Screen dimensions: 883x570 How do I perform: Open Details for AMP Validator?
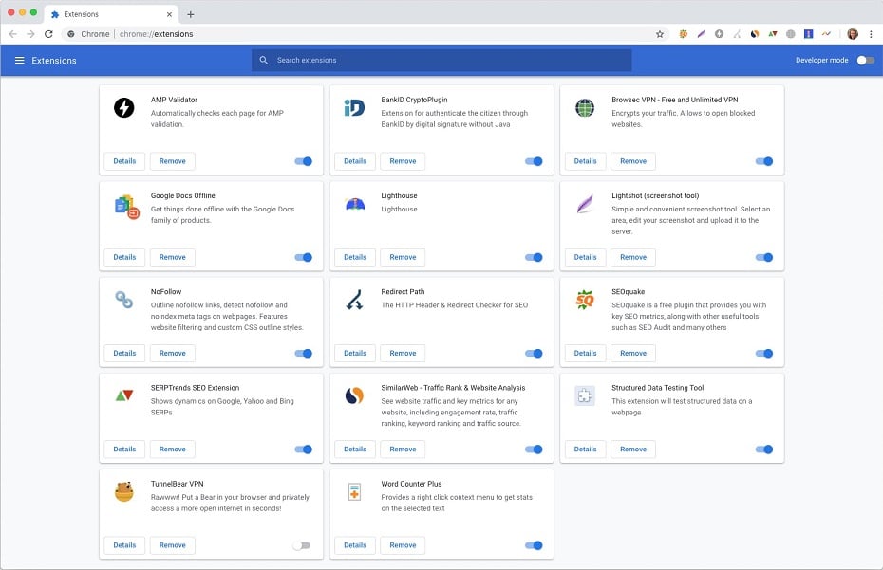[124, 161]
